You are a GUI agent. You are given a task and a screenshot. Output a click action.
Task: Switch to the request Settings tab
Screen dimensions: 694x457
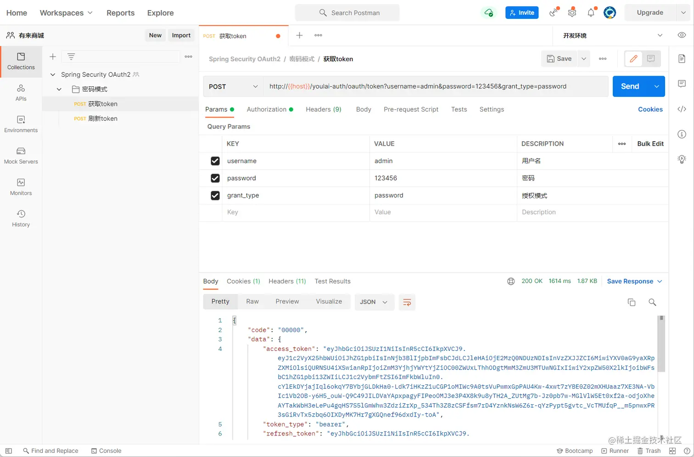[x=492, y=109]
